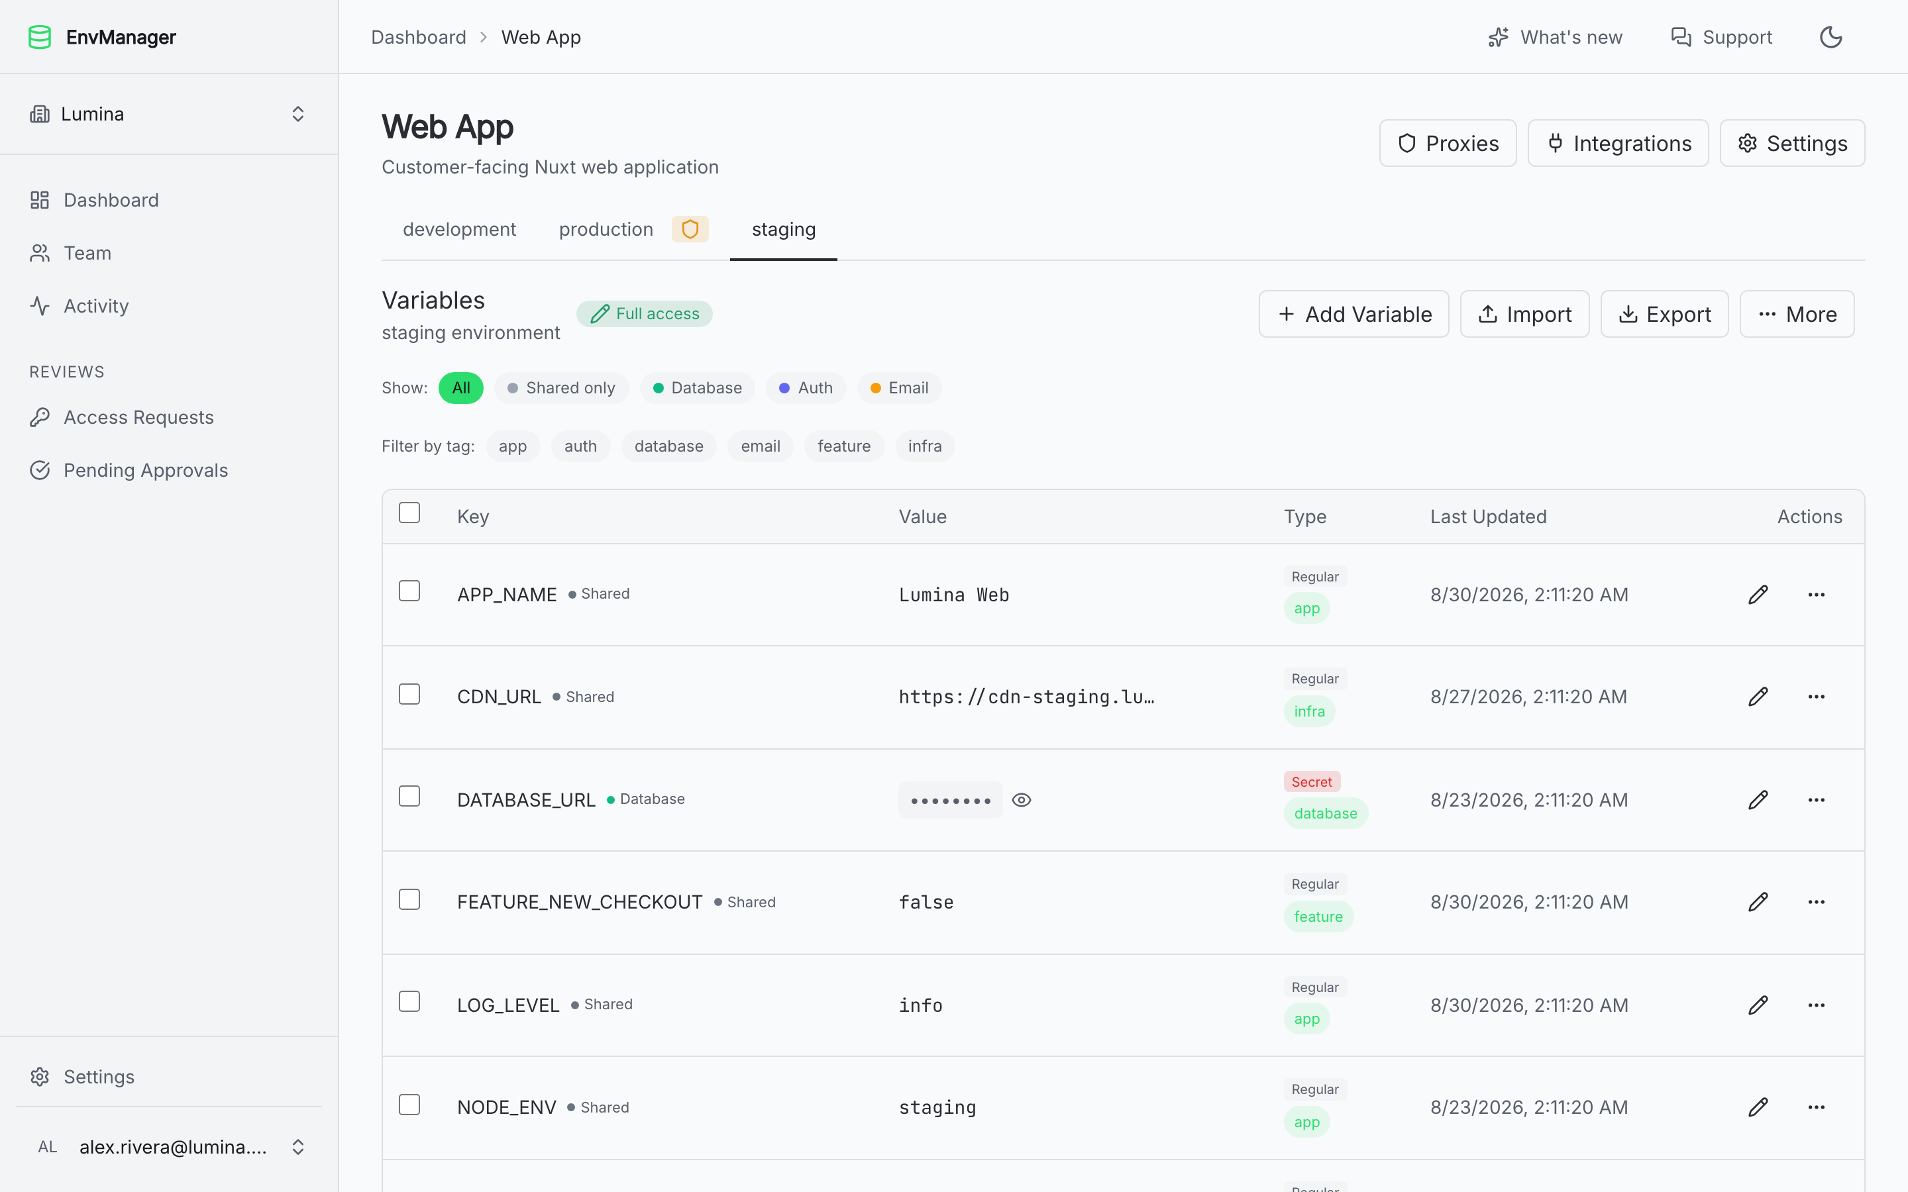
Task: Click the production shield protection icon
Action: (x=690, y=229)
